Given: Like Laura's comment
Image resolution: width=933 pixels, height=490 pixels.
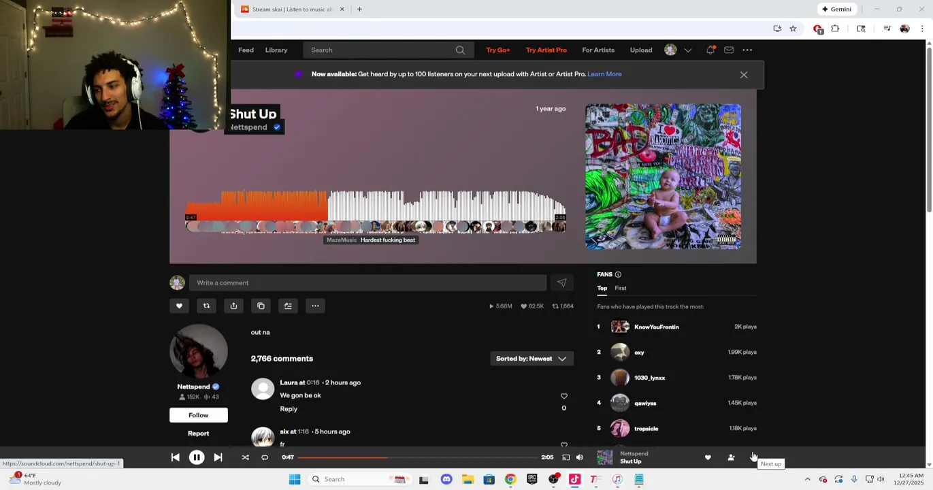Looking at the screenshot, I should (563, 396).
